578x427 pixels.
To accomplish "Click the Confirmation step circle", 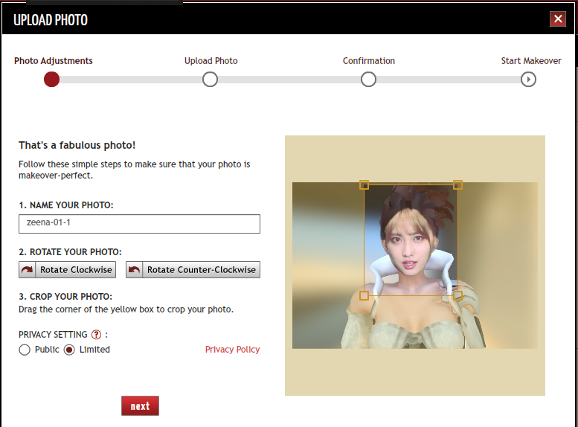I will 369,80.
